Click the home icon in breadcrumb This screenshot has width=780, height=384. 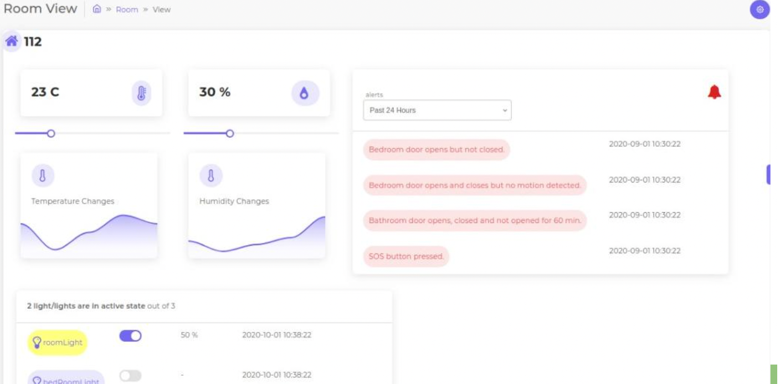[97, 9]
